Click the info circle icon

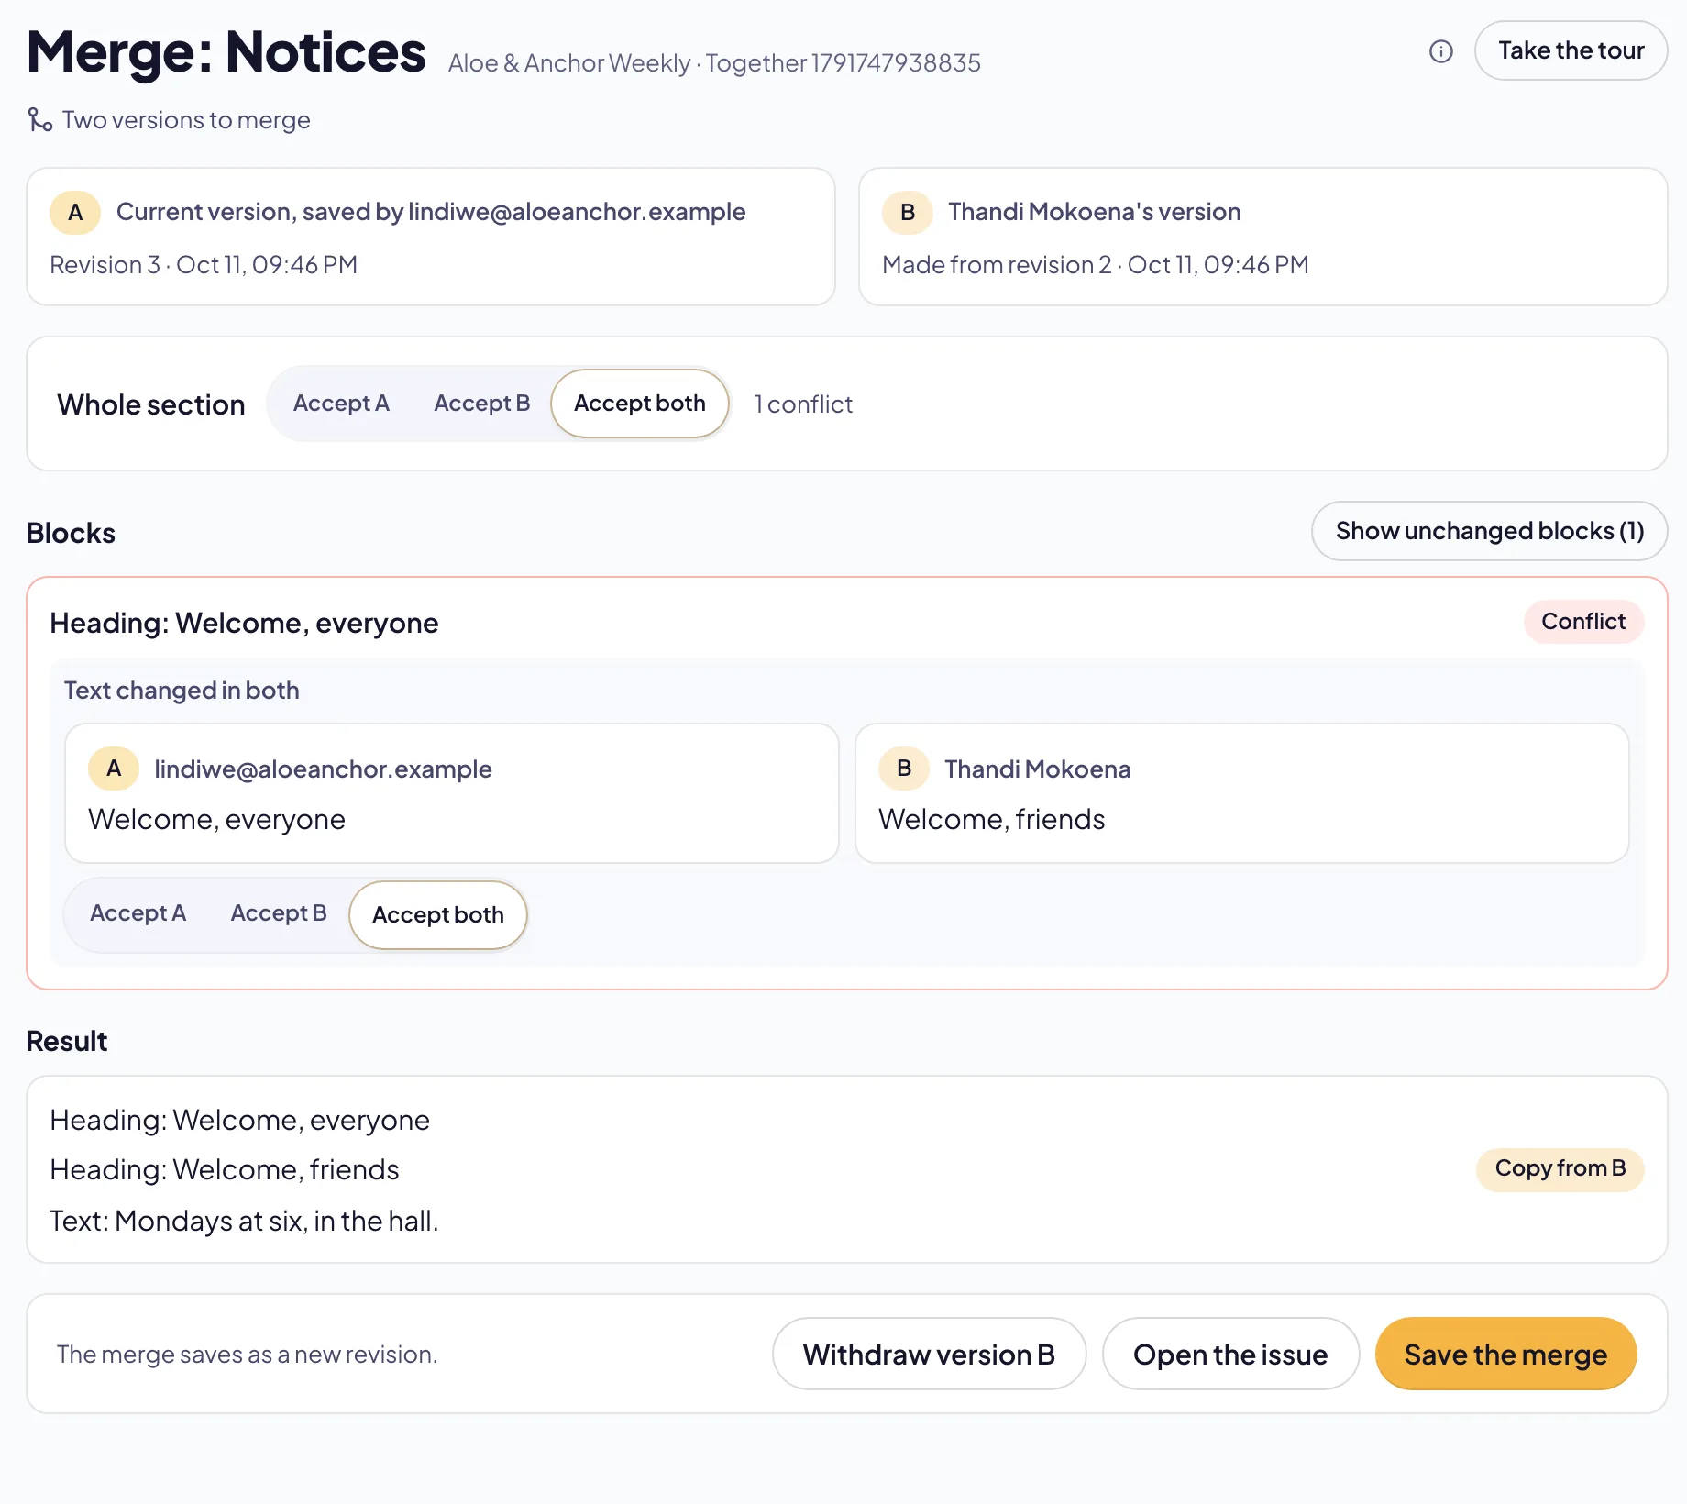(1441, 51)
